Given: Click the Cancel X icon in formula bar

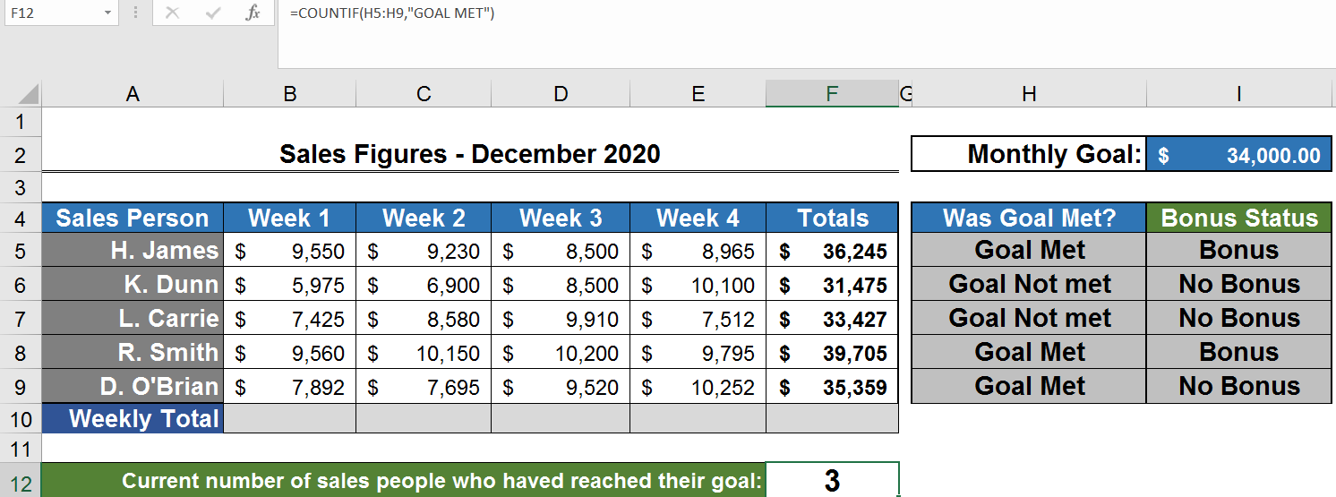Looking at the screenshot, I should tap(173, 13).
